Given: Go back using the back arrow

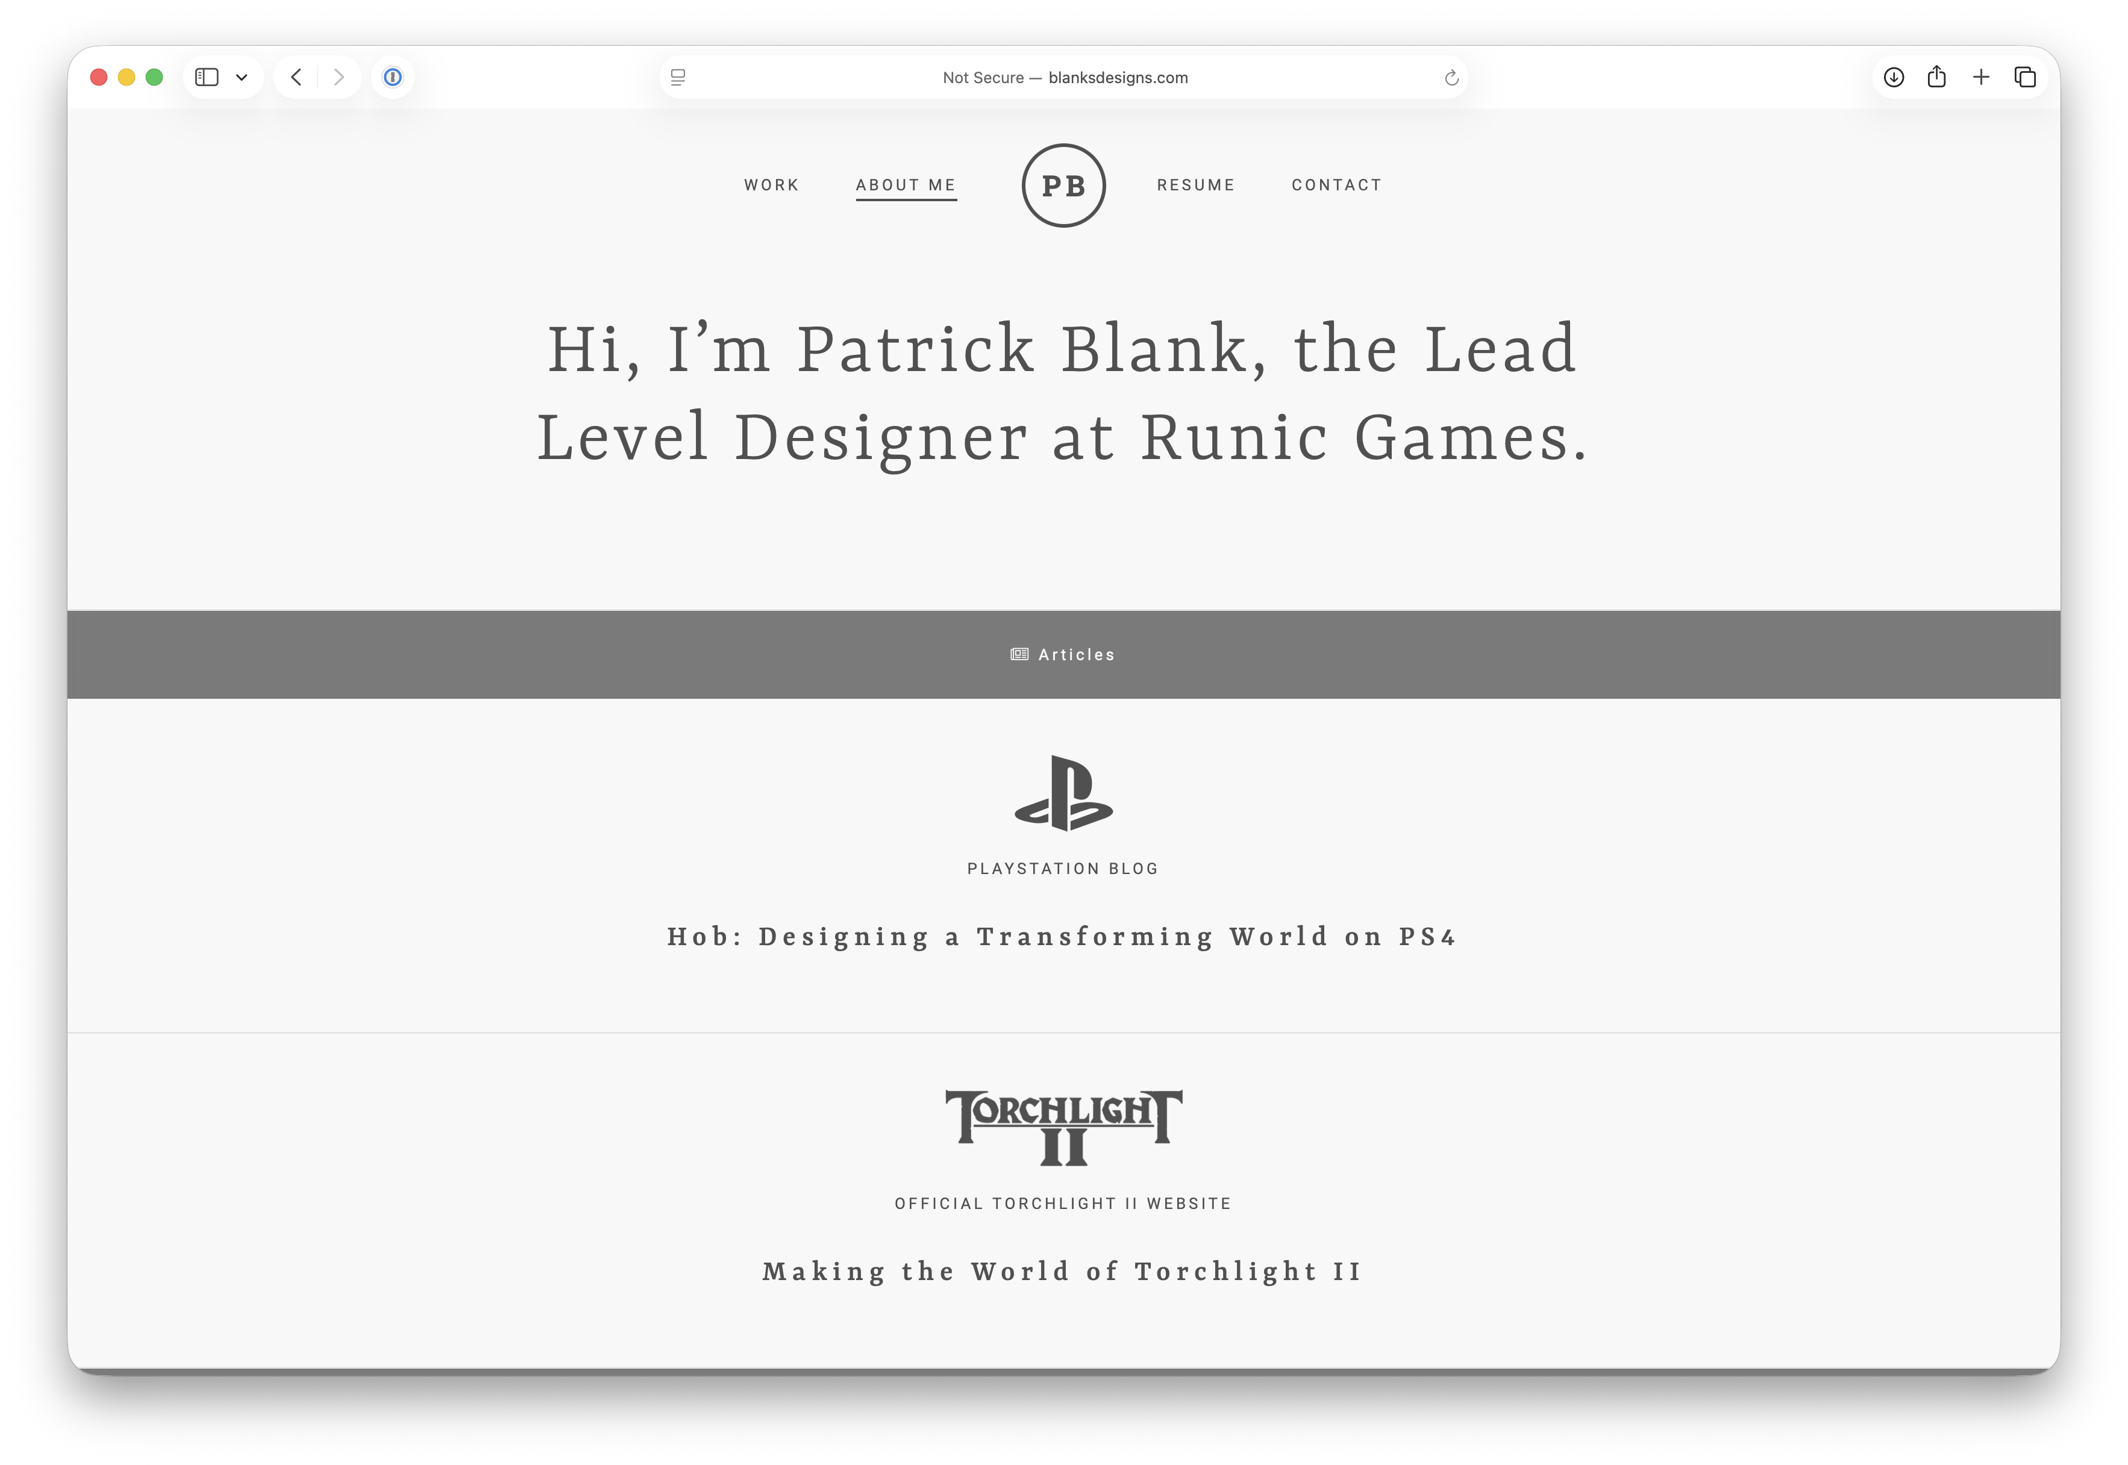Looking at the screenshot, I should point(296,77).
